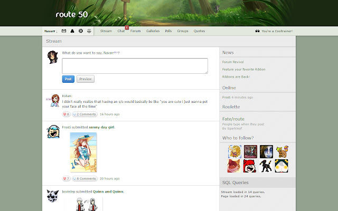Open bovinlep's name link

(x=68, y=191)
